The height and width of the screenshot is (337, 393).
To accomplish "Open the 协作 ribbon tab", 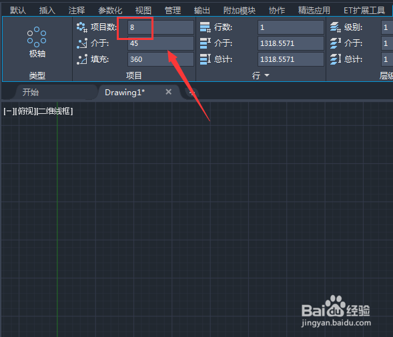I will coord(277,11).
